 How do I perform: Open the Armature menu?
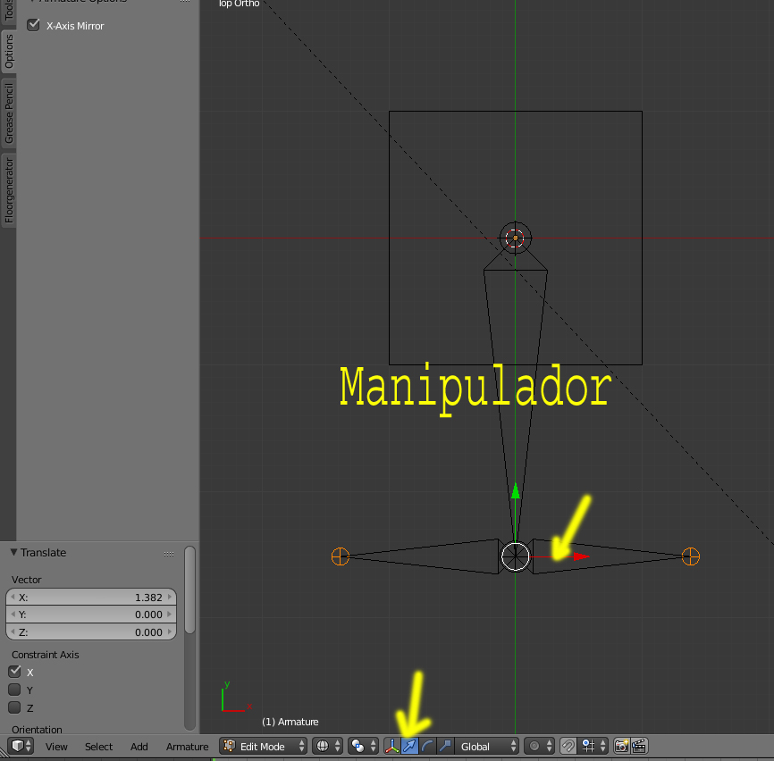pos(187,747)
